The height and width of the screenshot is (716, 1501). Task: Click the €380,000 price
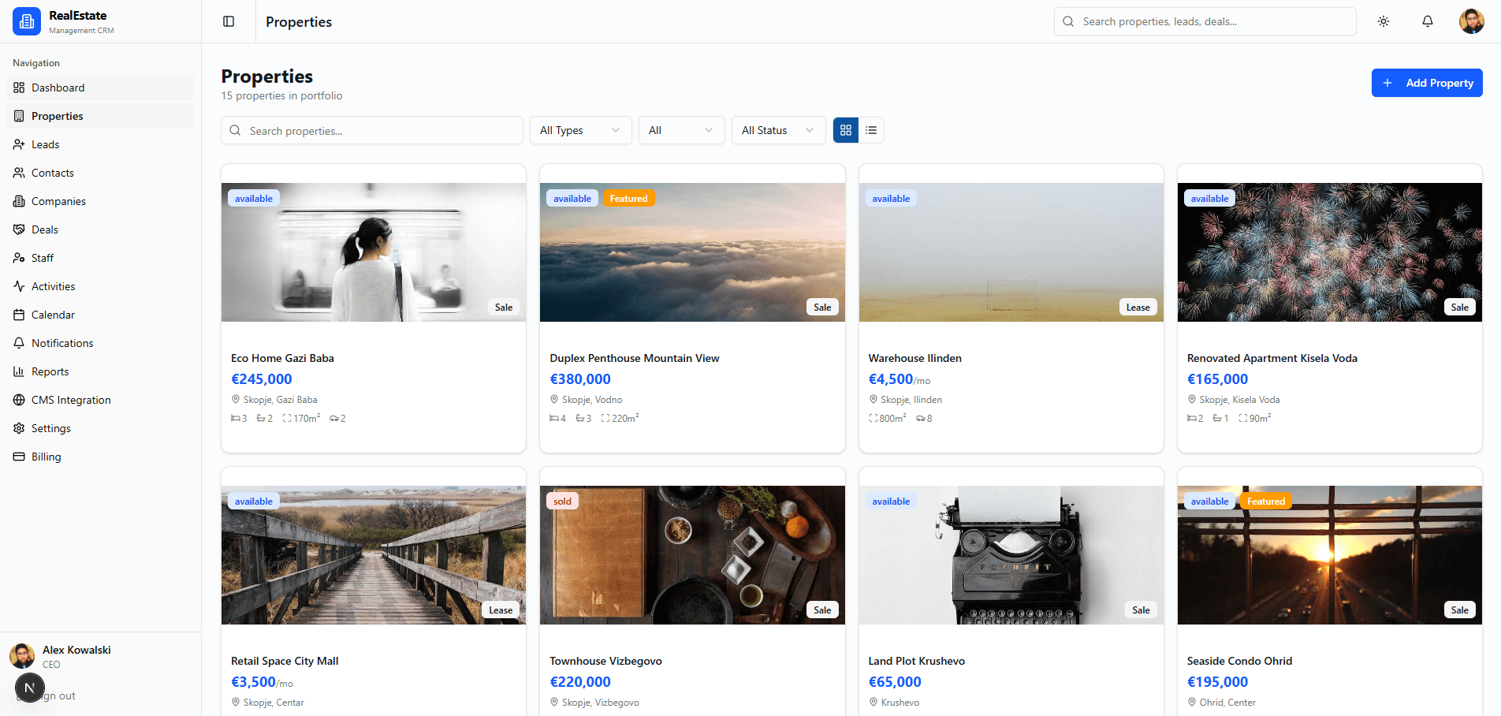point(580,379)
